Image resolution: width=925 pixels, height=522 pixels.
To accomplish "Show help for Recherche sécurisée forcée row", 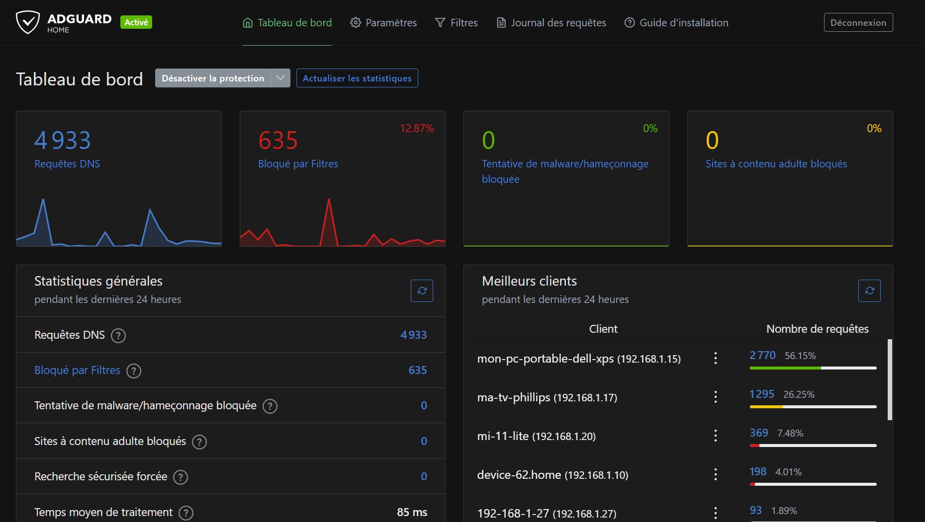I will click(181, 477).
